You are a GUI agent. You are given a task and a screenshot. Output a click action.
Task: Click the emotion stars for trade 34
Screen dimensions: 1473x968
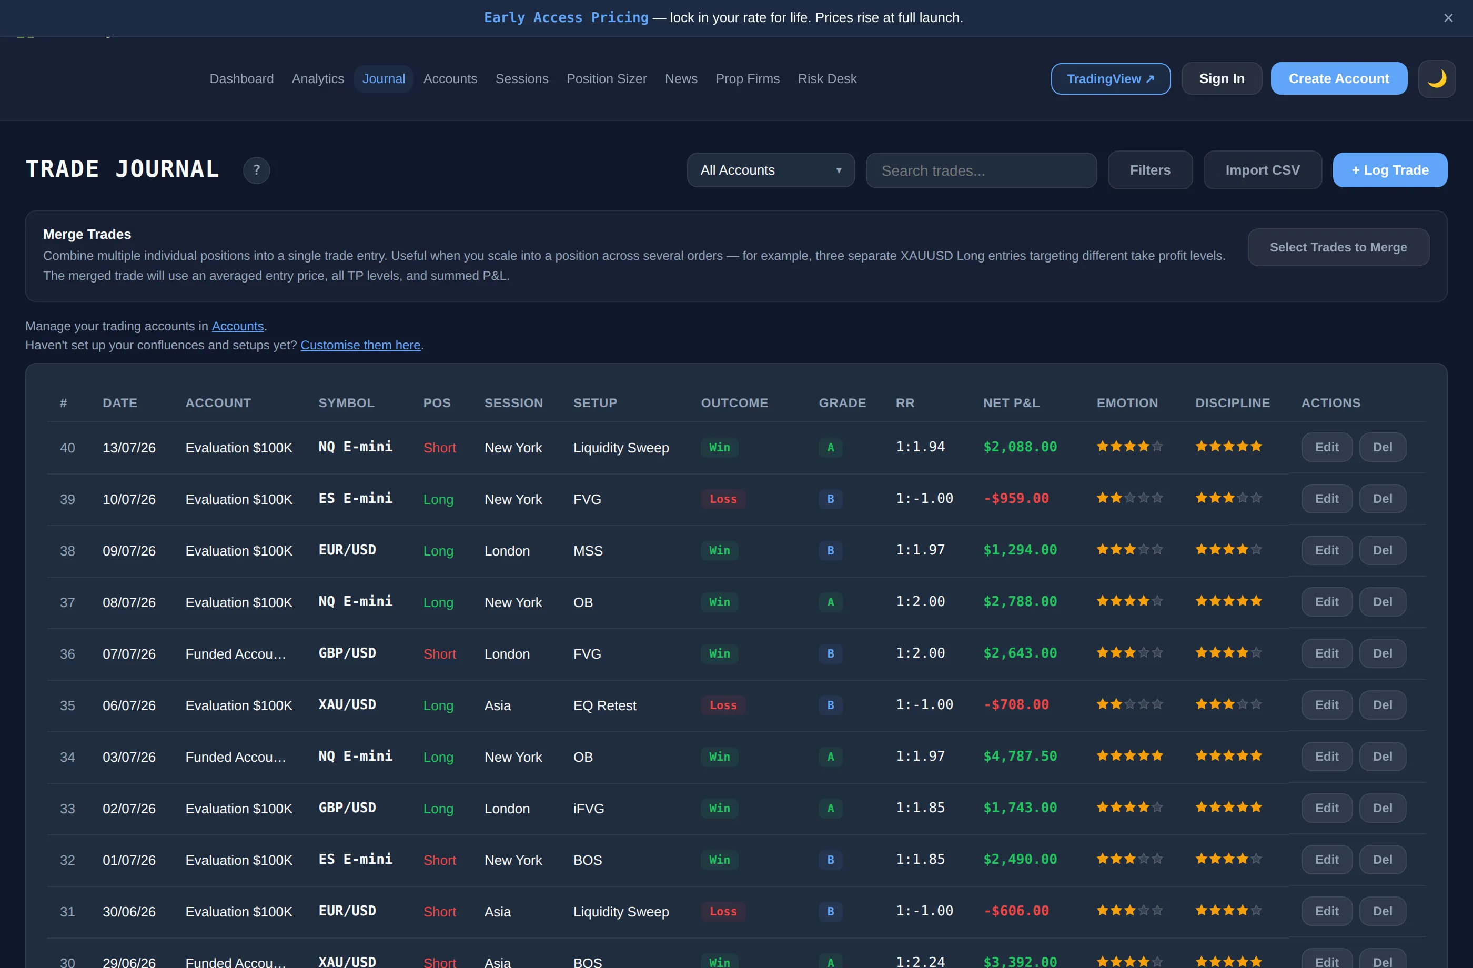(x=1129, y=755)
